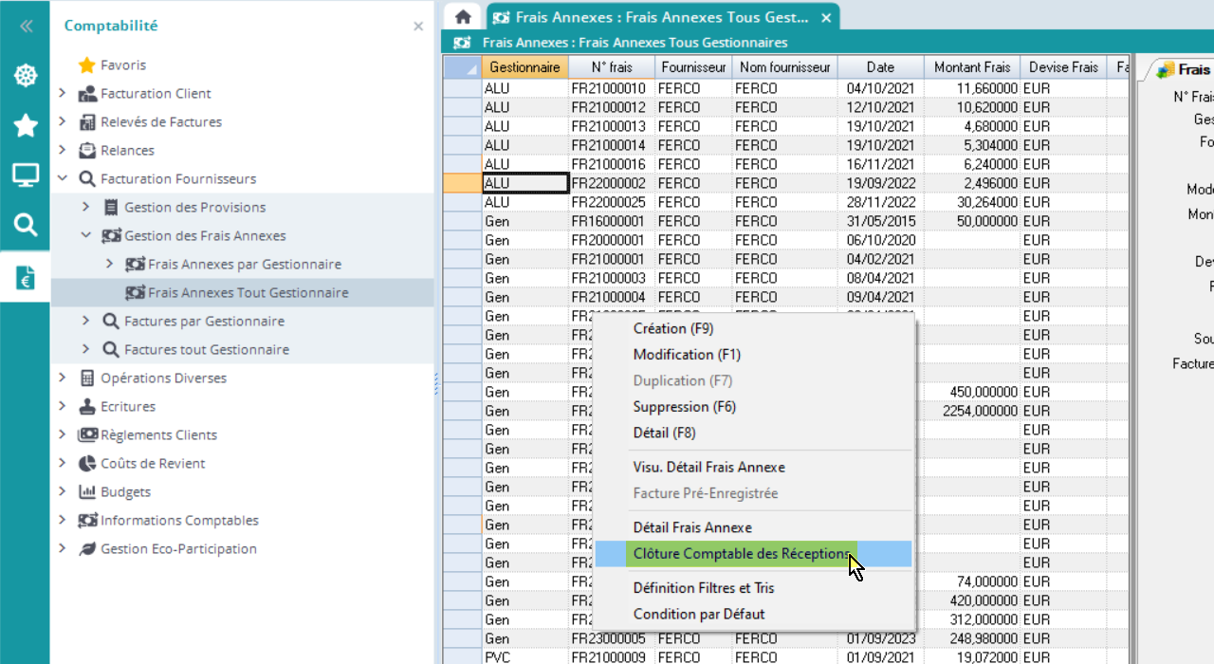1214x664 pixels.
Task: Open favorites star icon in left sidebar
Action: point(25,125)
